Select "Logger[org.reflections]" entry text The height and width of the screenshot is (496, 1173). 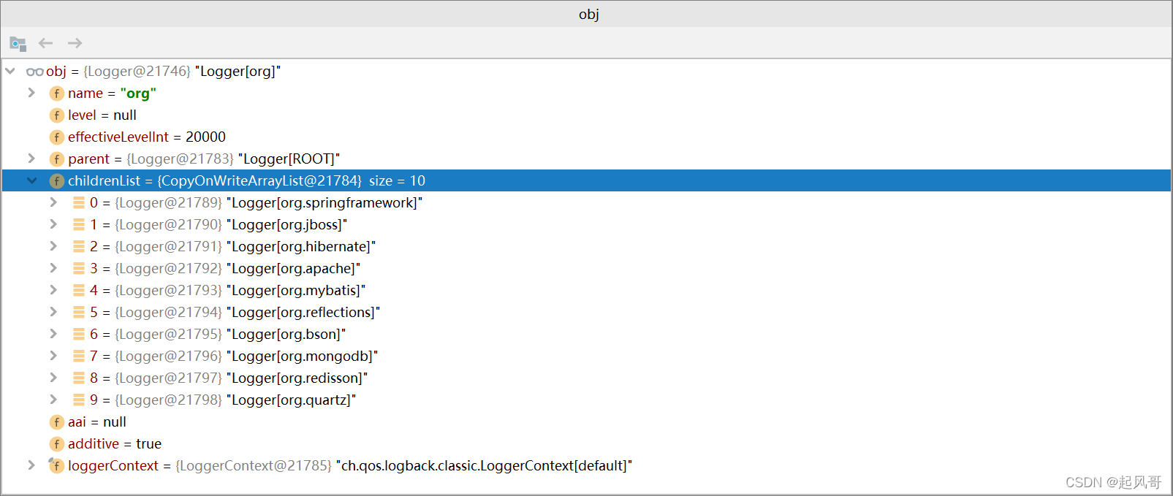(303, 312)
